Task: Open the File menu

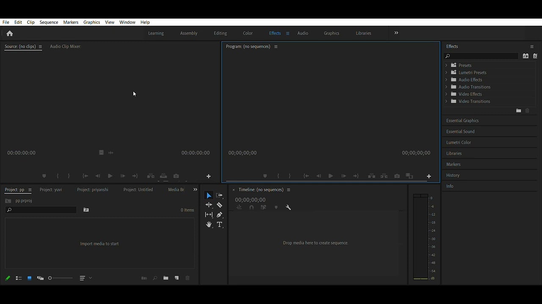Action: click(6, 22)
